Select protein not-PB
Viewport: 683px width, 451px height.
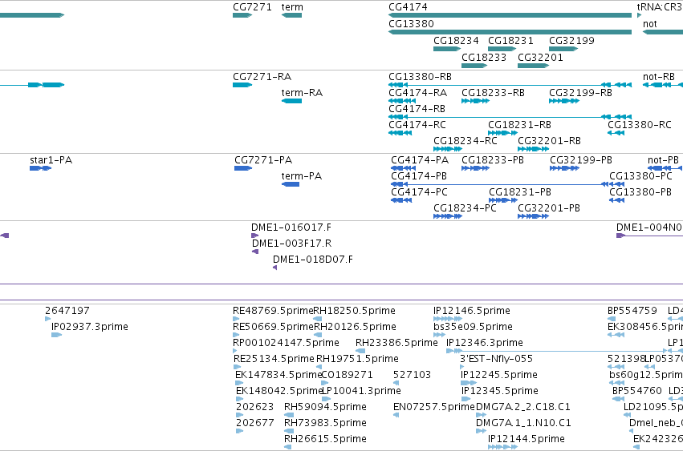665,168
